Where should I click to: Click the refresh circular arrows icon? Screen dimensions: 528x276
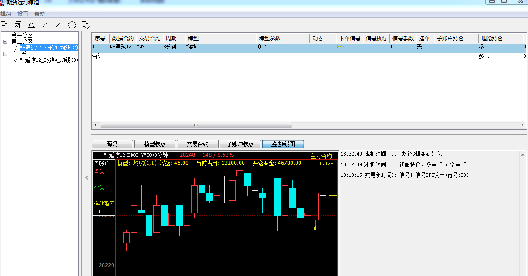coord(72,25)
